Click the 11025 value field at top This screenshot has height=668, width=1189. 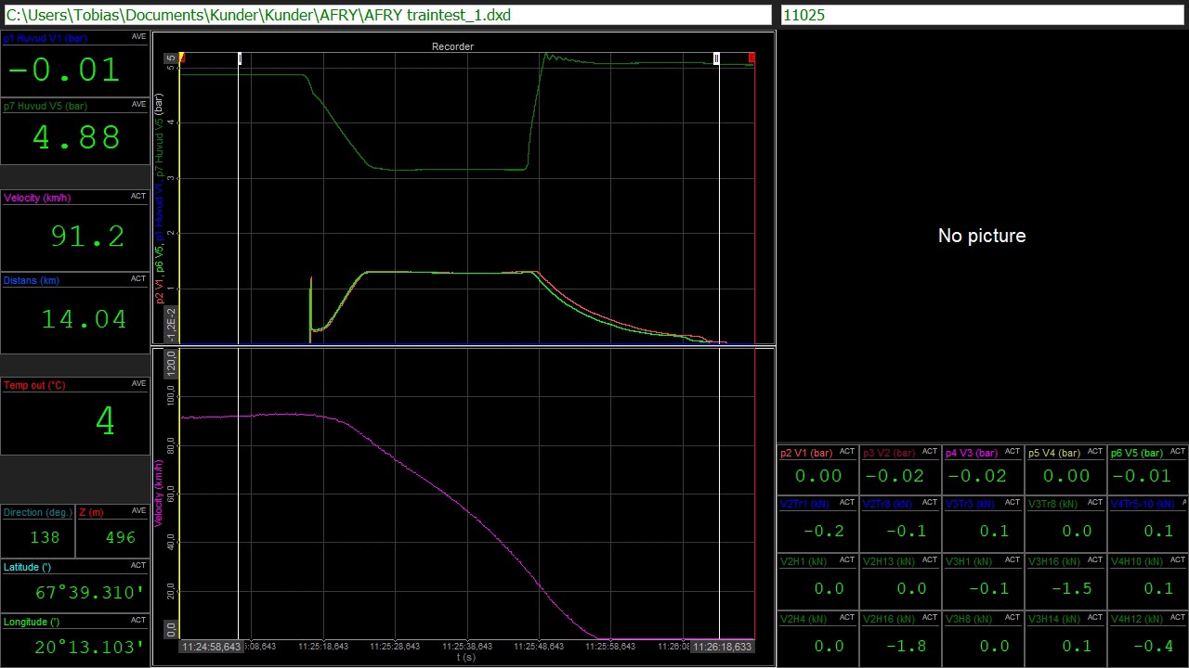click(983, 15)
